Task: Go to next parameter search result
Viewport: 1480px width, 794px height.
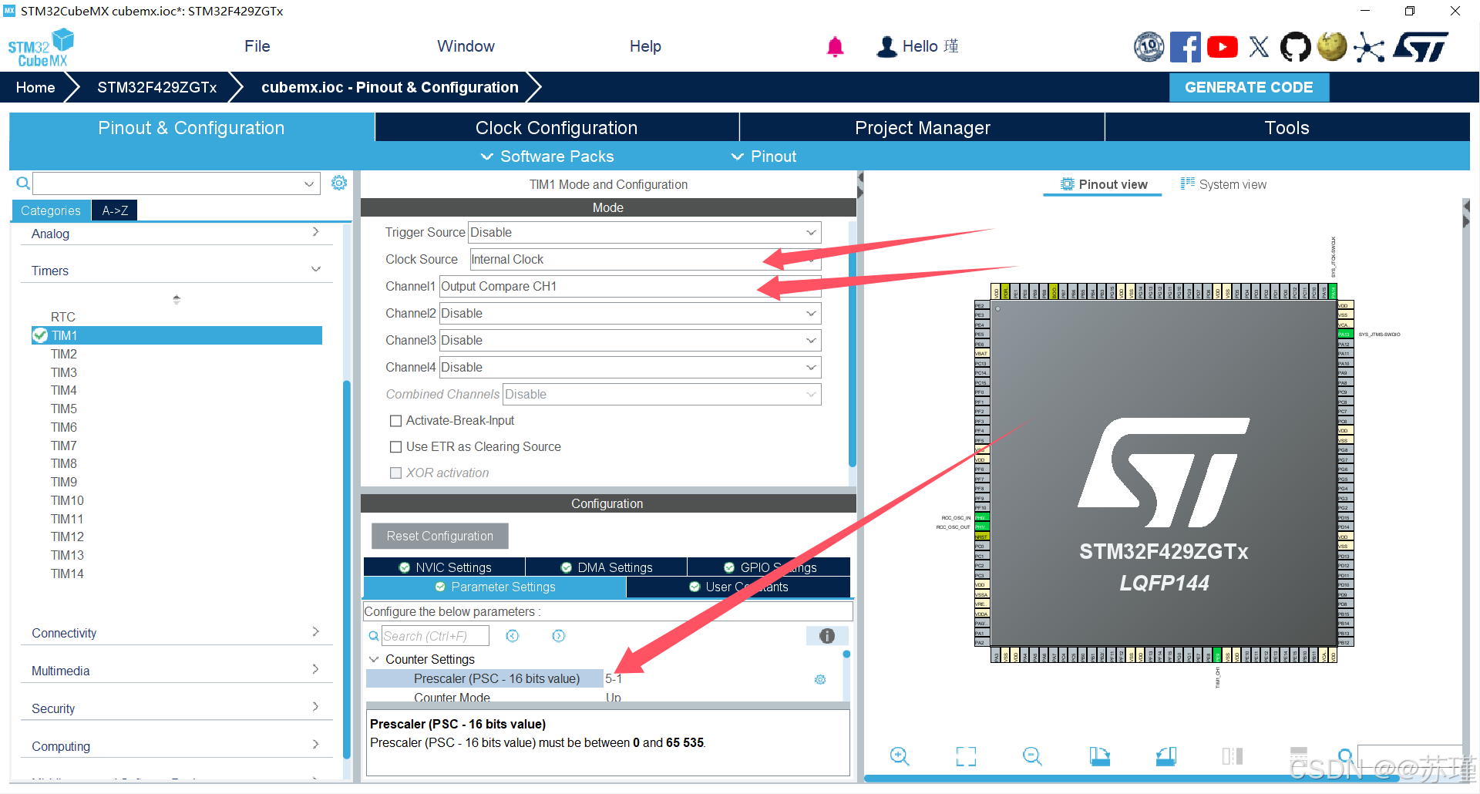Action: [x=559, y=636]
